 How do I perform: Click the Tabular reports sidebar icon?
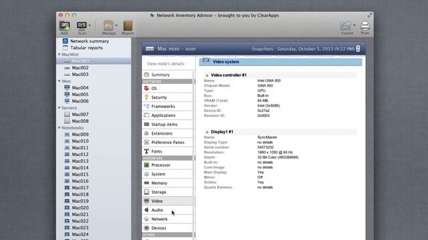(x=66, y=47)
